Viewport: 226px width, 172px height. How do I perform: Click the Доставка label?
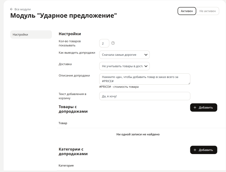tap(65, 64)
